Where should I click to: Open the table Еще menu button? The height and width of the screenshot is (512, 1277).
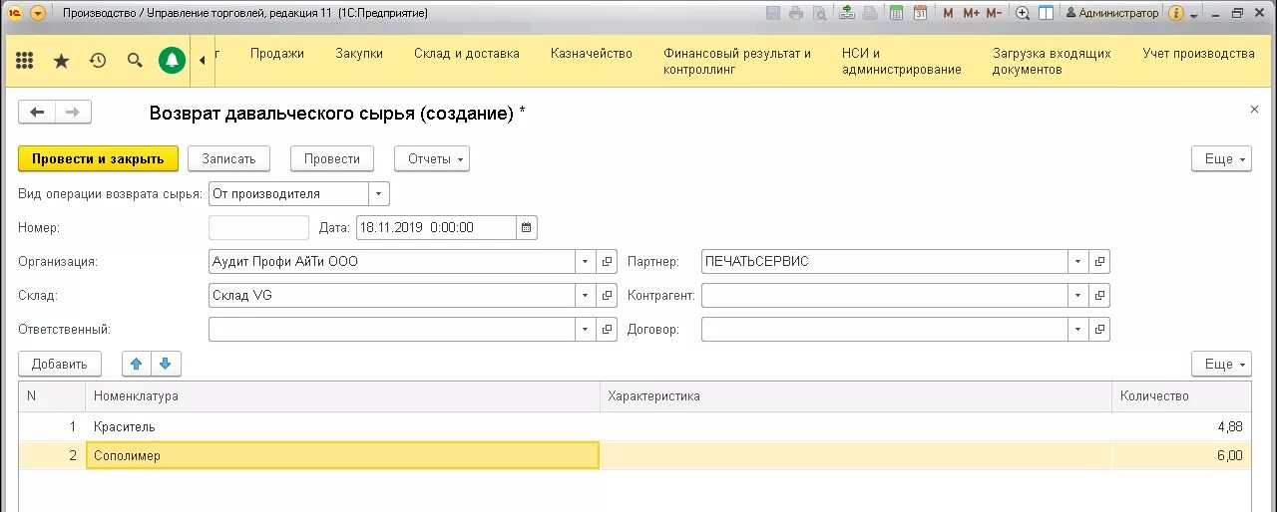(1221, 364)
